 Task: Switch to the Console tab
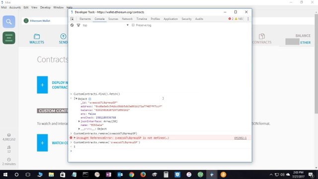coord(99,19)
